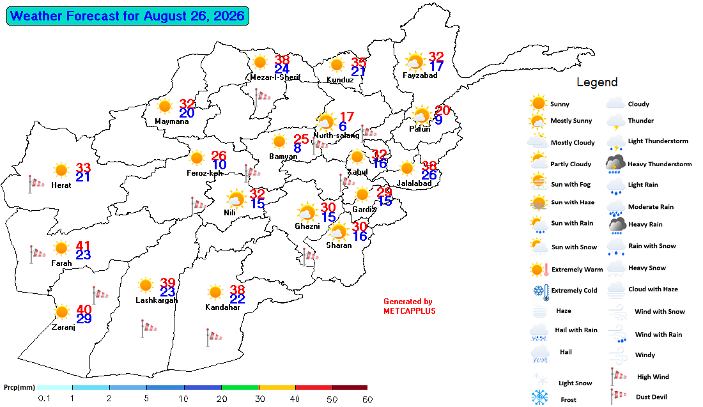
Task: Click the Heavy Thunderstorm legend icon
Action: click(x=615, y=164)
